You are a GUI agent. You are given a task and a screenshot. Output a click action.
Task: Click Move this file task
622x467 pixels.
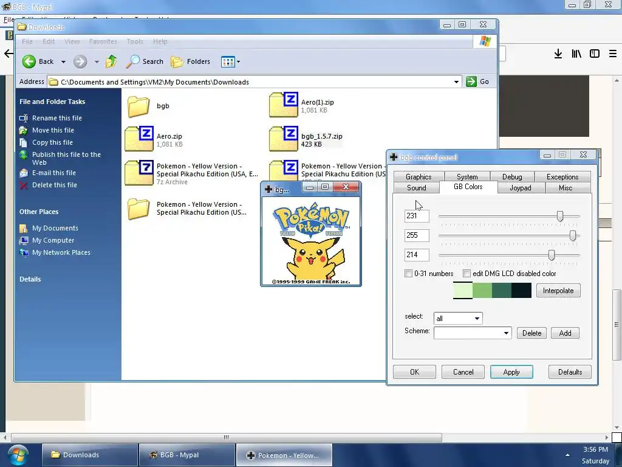point(53,130)
